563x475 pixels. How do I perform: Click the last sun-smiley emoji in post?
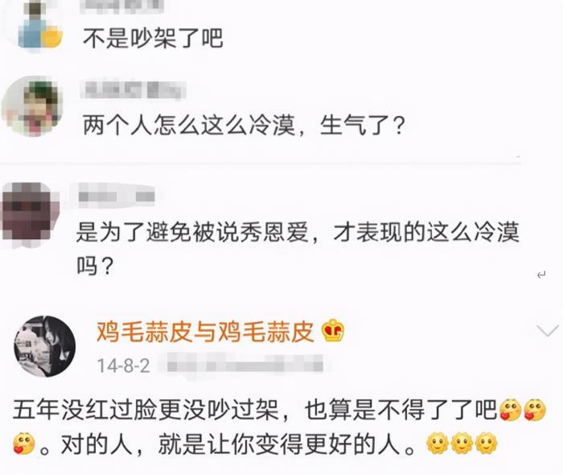pos(486,444)
